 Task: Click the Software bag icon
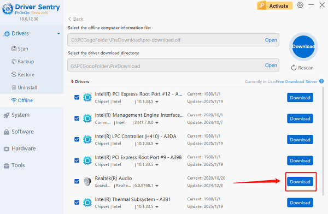(7, 132)
